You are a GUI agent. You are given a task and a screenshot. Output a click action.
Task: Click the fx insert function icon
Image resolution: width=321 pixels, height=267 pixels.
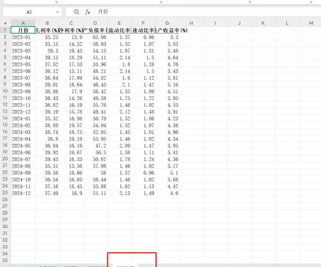(87, 11)
